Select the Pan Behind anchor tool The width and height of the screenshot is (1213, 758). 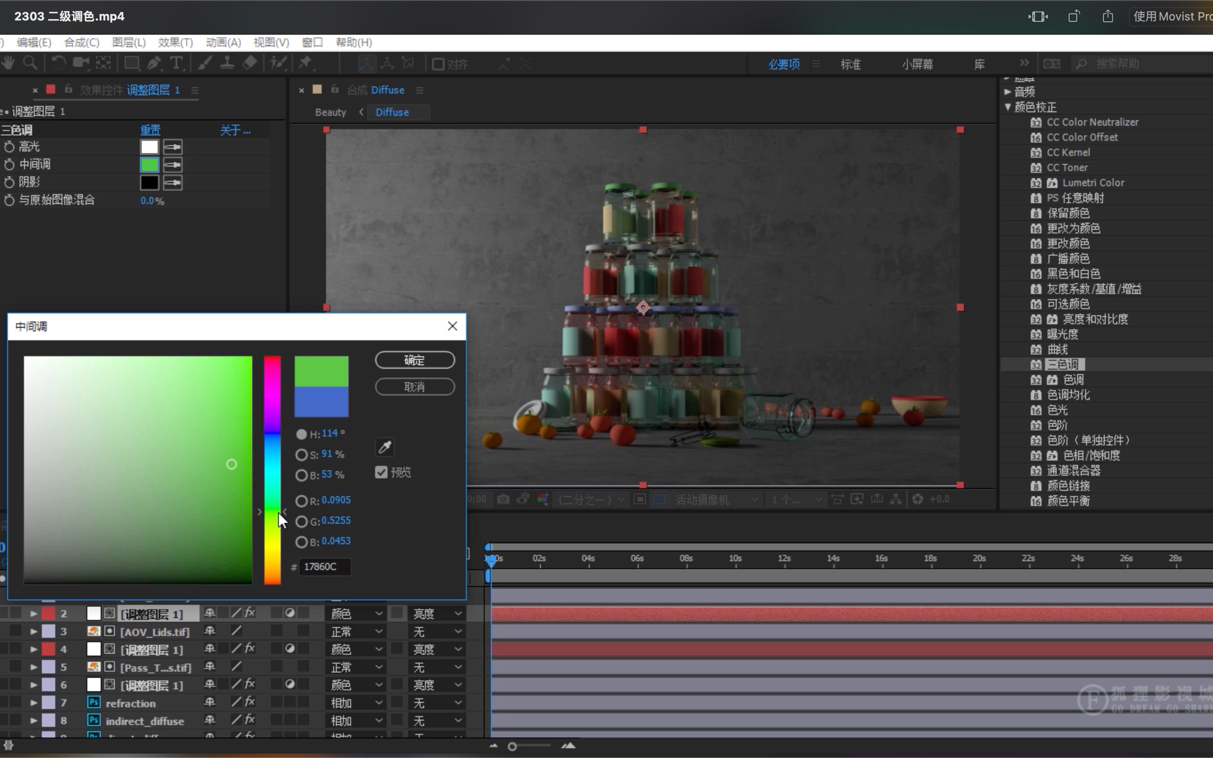click(x=103, y=63)
